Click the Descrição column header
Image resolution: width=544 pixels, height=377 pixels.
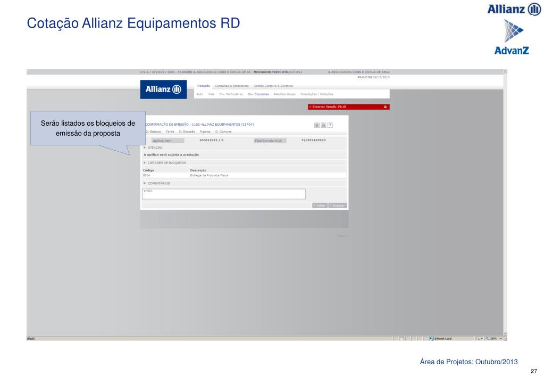pyautogui.click(x=198, y=170)
